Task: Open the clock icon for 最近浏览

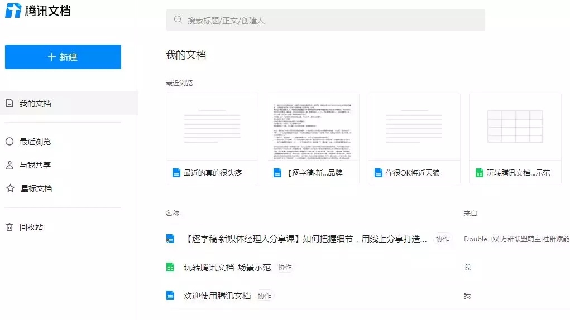Action: click(x=9, y=142)
